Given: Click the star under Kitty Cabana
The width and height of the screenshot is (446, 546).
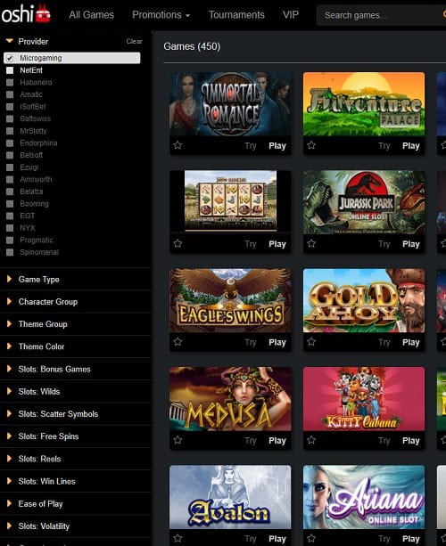Looking at the screenshot, I should coord(311,440).
